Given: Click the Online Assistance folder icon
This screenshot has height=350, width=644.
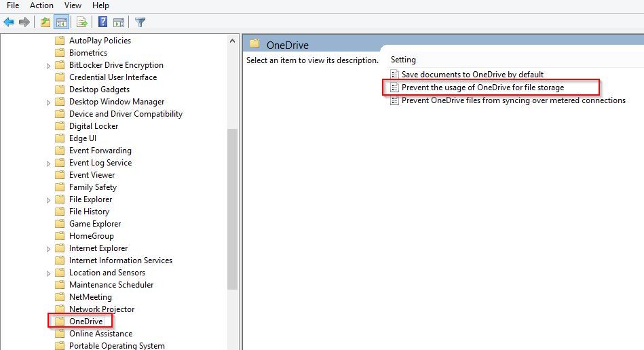Looking at the screenshot, I should 60,334.
